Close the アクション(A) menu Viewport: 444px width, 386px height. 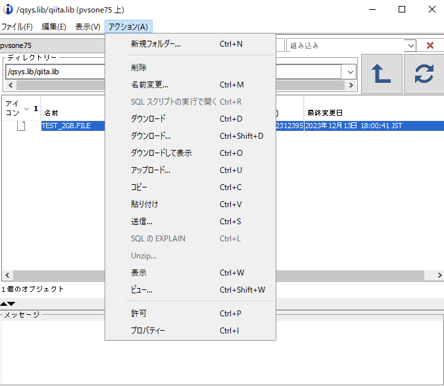(x=128, y=26)
